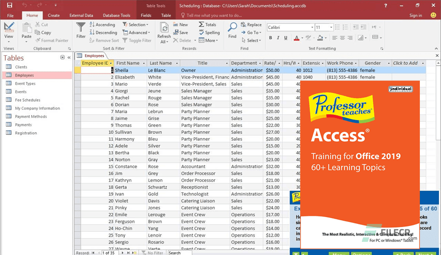Click the Cut scissors command

(42, 25)
